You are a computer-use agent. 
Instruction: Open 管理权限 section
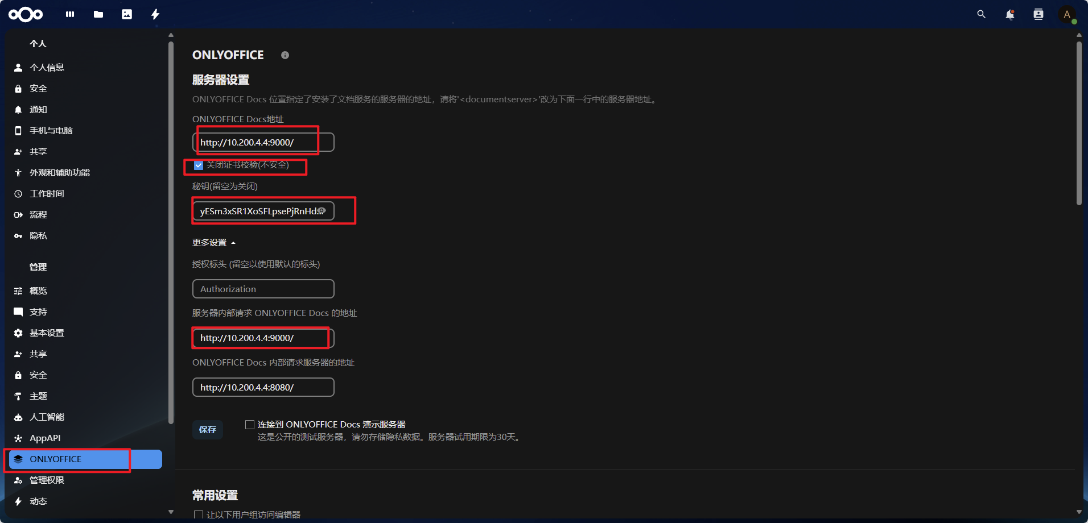tap(85, 480)
